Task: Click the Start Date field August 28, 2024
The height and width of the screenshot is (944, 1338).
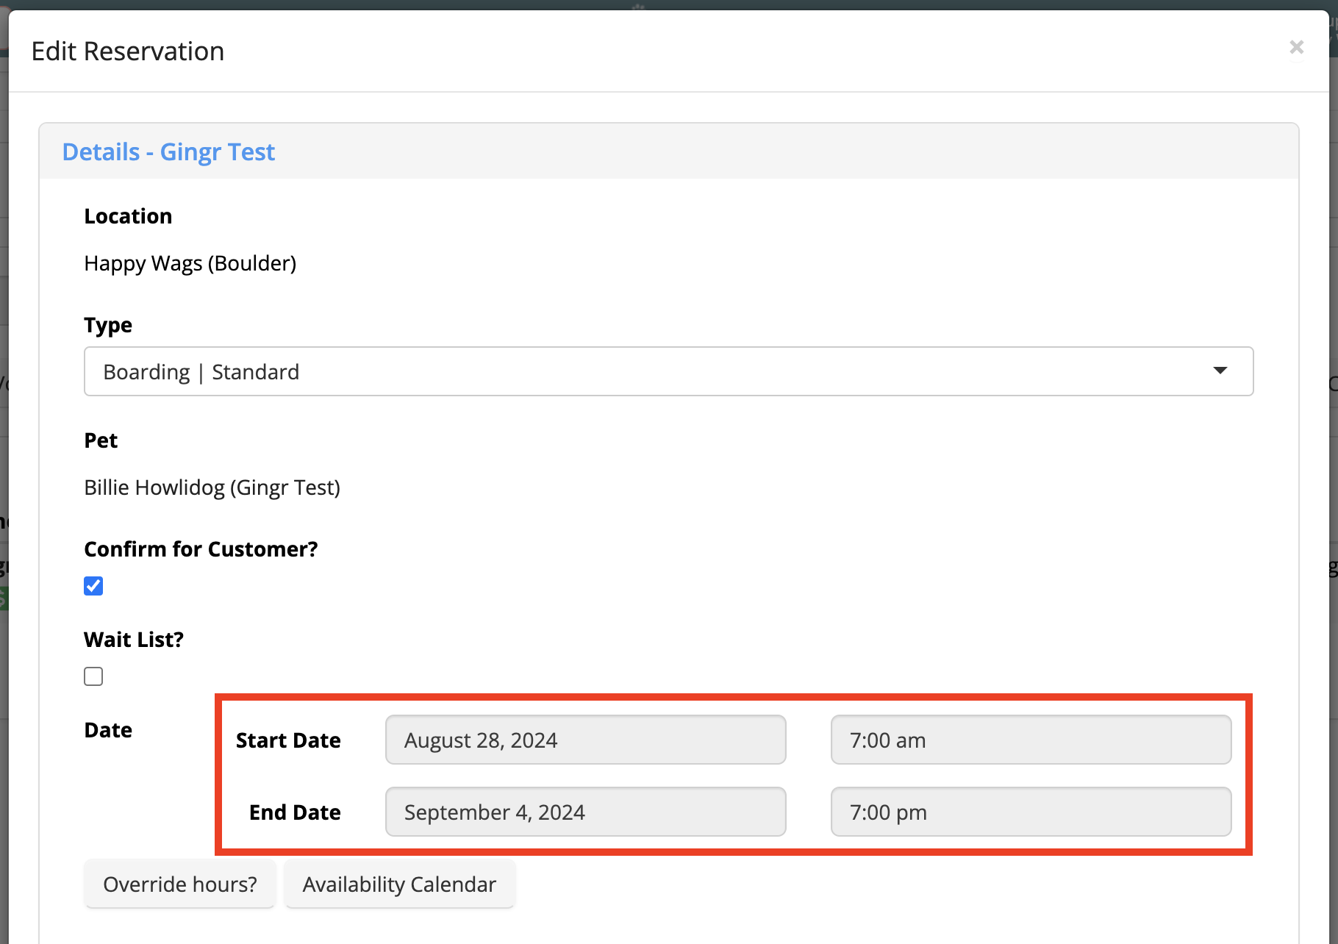Action: click(585, 740)
